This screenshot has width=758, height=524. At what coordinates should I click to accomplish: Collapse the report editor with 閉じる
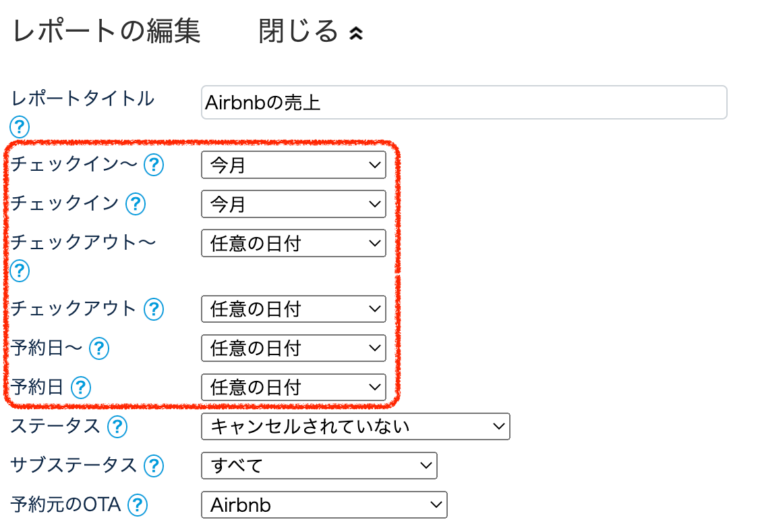[311, 32]
